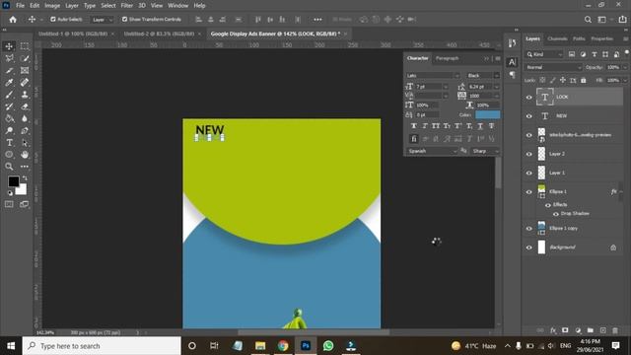Hide Layer 2 visibility
The width and height of the screenshot is (631, 355).
click(x=529, y=154)
